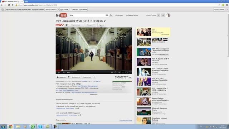The image size is (229, 129).
Task: Open Кредо Убийцы video title
Action: [x=160, y=99]
